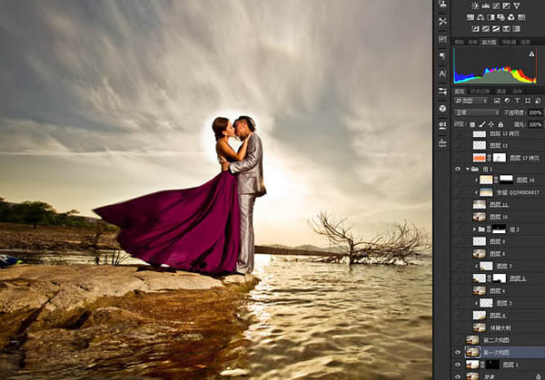The width and height of the screenshot is (545, 380).
Task: Click the mask thumbnail of 图层 17 拷贝
Action: (500, 158)
